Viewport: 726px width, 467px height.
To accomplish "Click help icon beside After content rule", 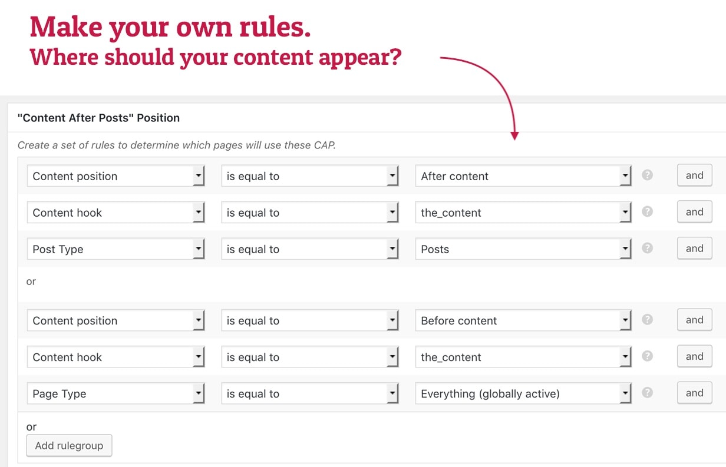I will (x=647, y=175).
